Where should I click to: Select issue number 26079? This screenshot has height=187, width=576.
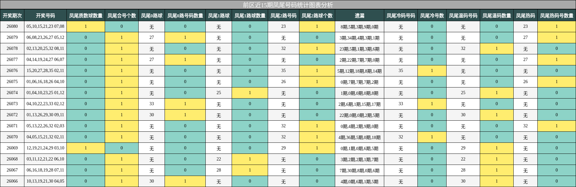point(12,38)
